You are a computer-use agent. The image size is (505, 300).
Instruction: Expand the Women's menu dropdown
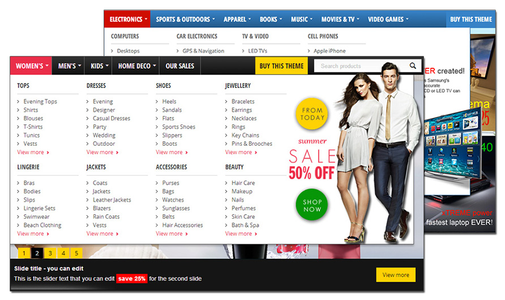pos(31,66)
